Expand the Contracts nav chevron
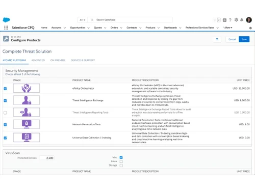 coord(140,28)
